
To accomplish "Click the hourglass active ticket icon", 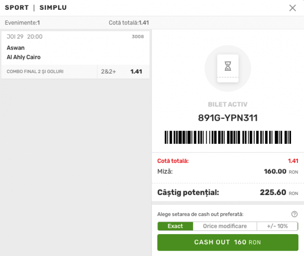I will (x=228, y=66).
